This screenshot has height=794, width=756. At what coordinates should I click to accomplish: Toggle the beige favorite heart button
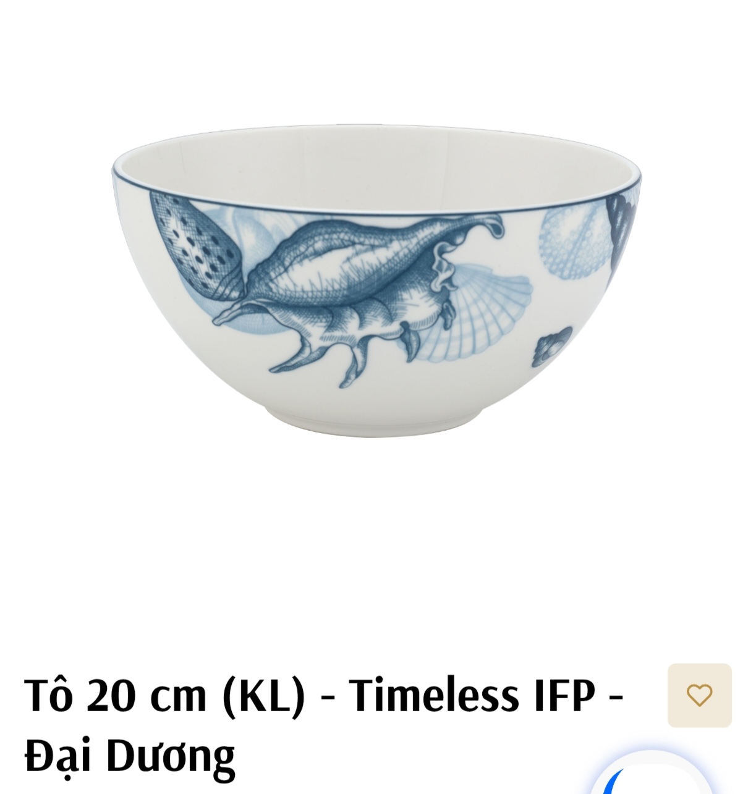[699, 695]
